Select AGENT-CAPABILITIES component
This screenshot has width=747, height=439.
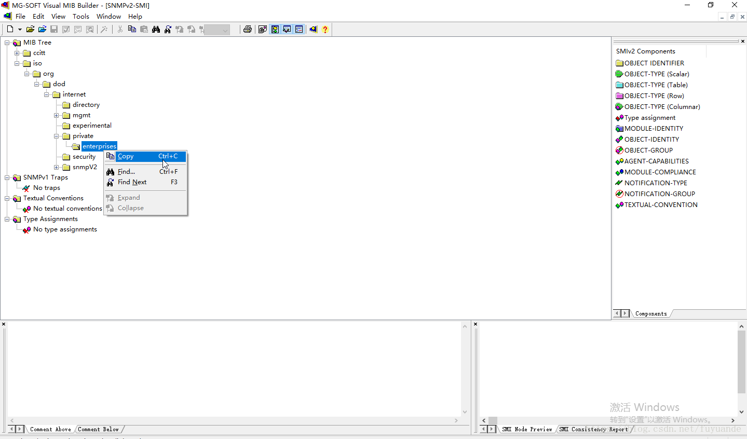(x=657, y=161)
